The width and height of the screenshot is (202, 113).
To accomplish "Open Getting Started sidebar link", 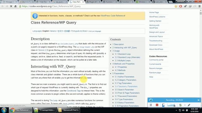I will pyautogui.click(x=155, y=21).
